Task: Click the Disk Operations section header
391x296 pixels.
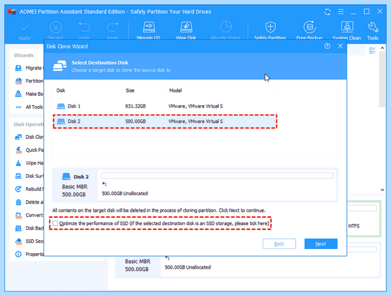Action: (x=29, y=125)
